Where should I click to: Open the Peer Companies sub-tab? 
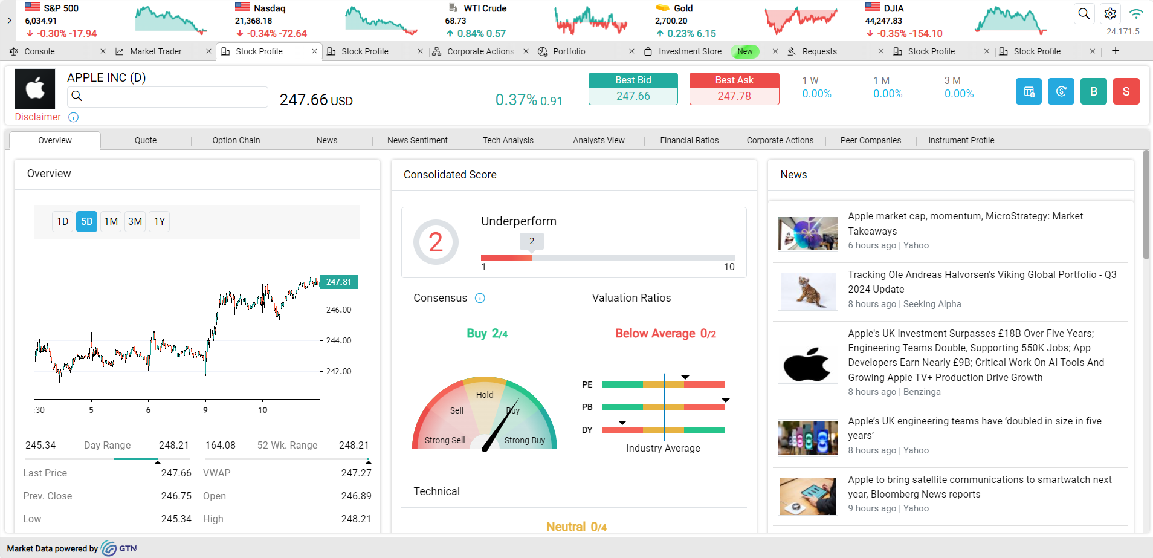[x=871, y=140]
